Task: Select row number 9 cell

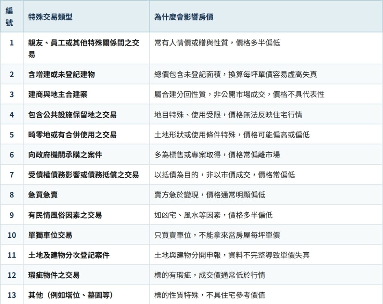Action: [x=12, y=215]
